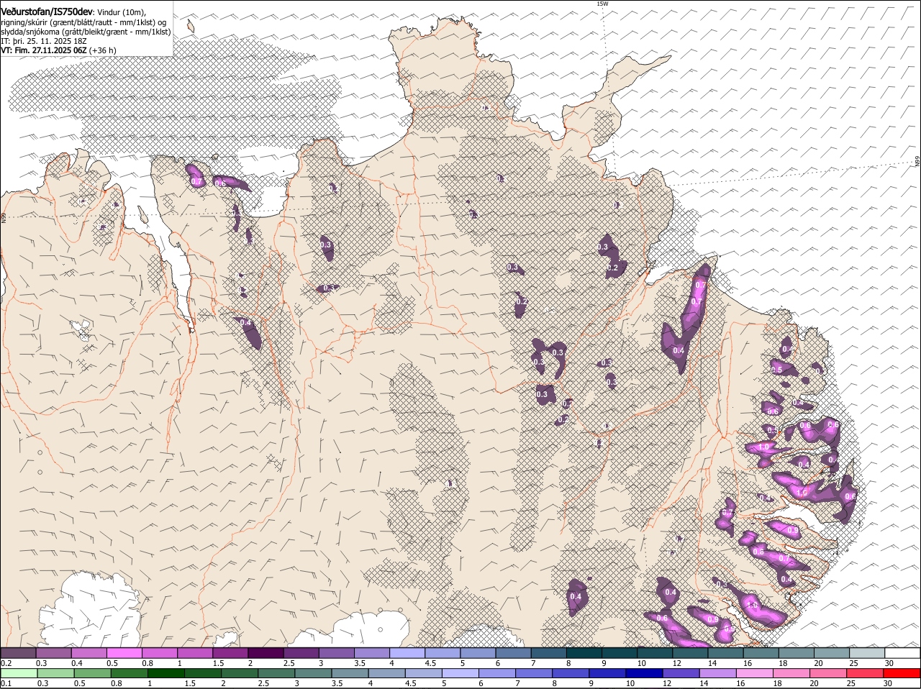This screenshot has width=921, height=689.
Task: Pick the 25 swatch in the upper snow scale
Action: pyautogui.click(x=866, y=653)
